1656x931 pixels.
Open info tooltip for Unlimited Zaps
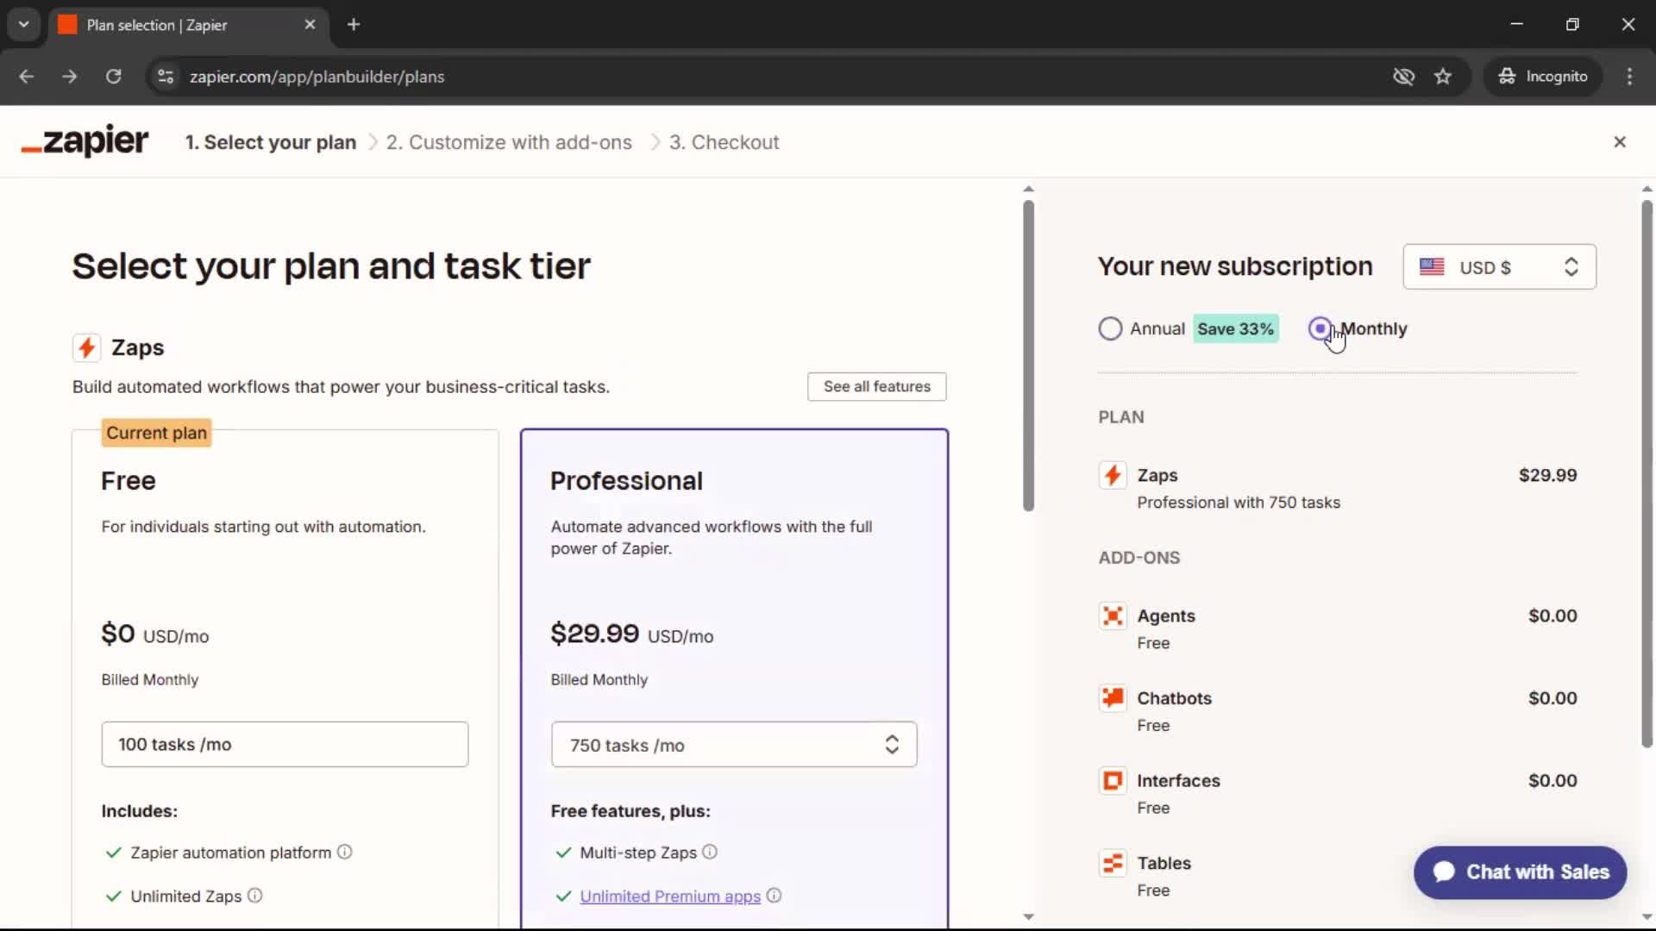point(254,896)
